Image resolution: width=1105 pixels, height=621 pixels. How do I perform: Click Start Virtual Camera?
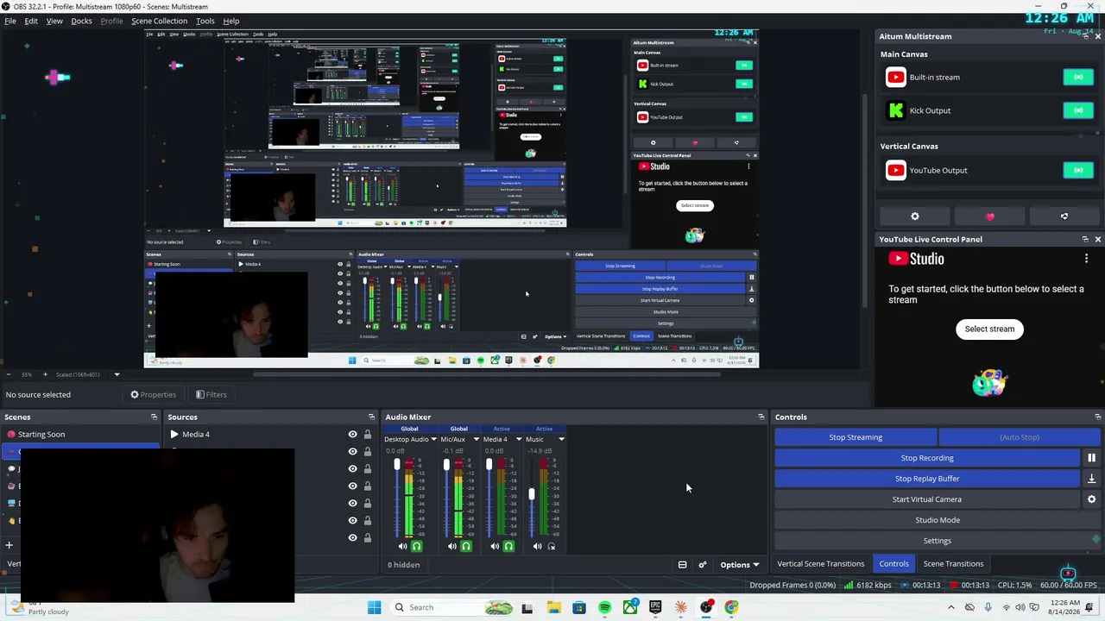click(x=927, y=499)
